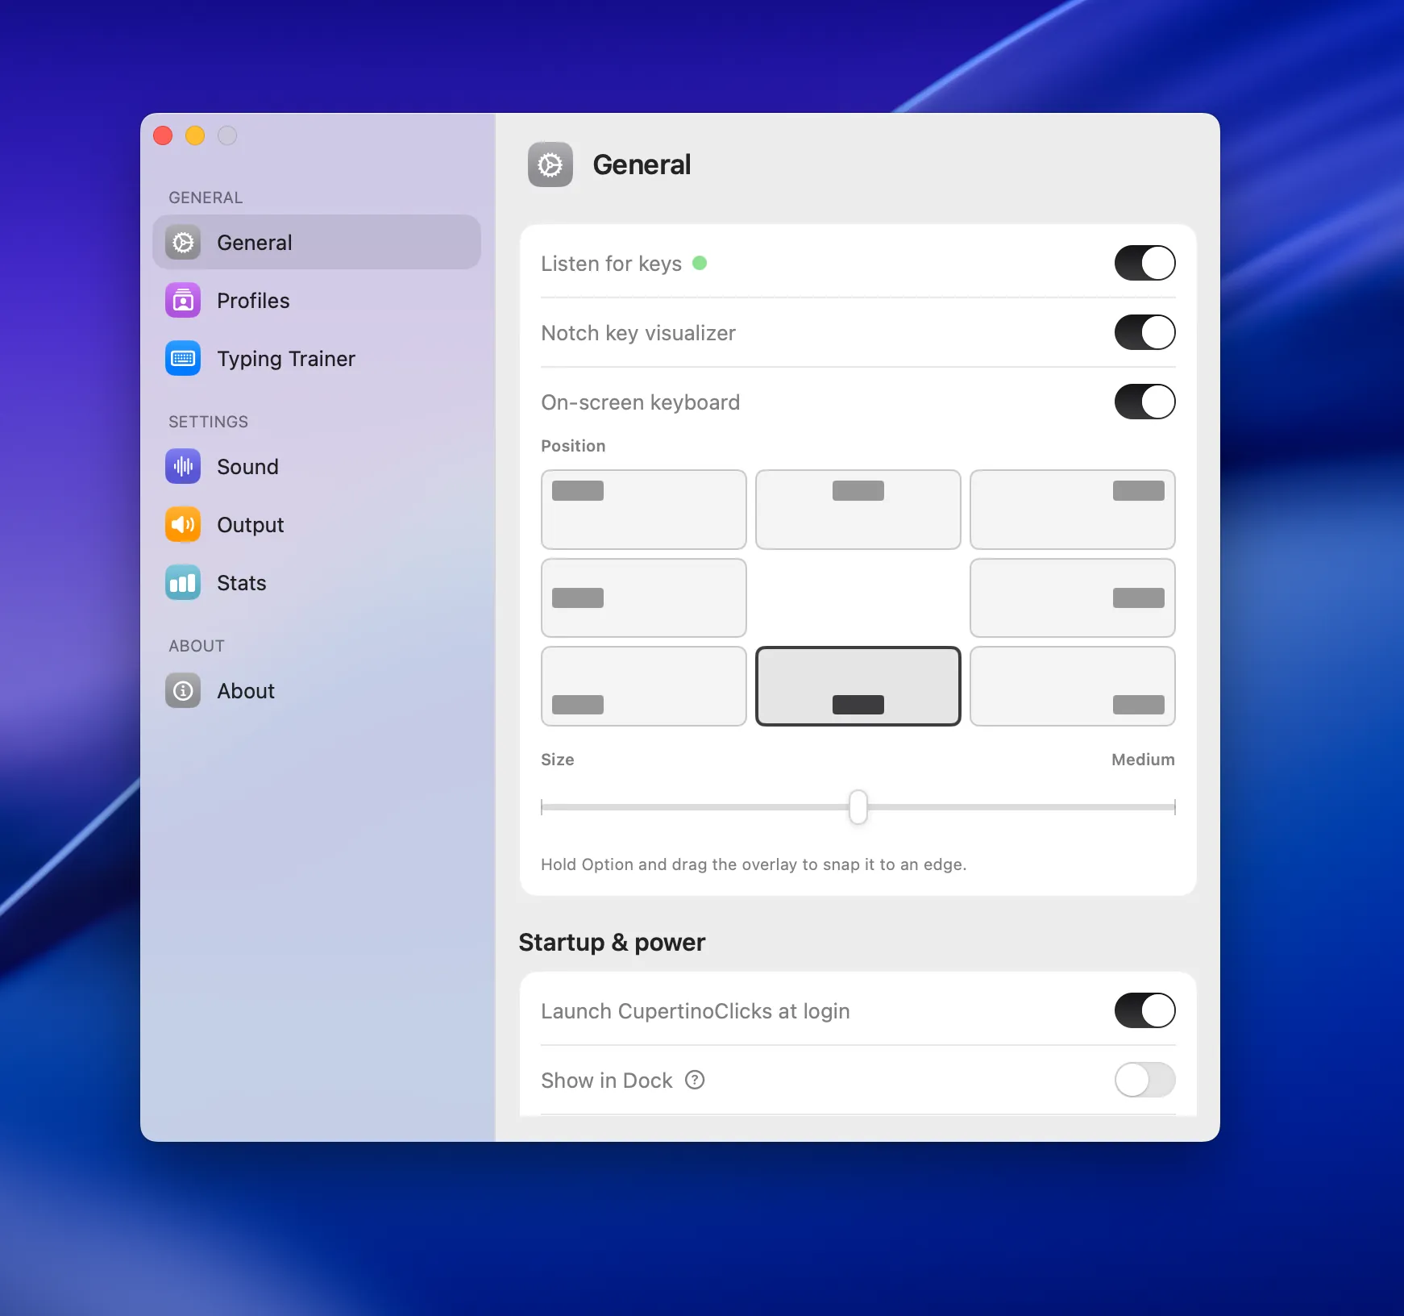
Task: Select the bottom-center overlay position
Action: click(x=858, y=686)
